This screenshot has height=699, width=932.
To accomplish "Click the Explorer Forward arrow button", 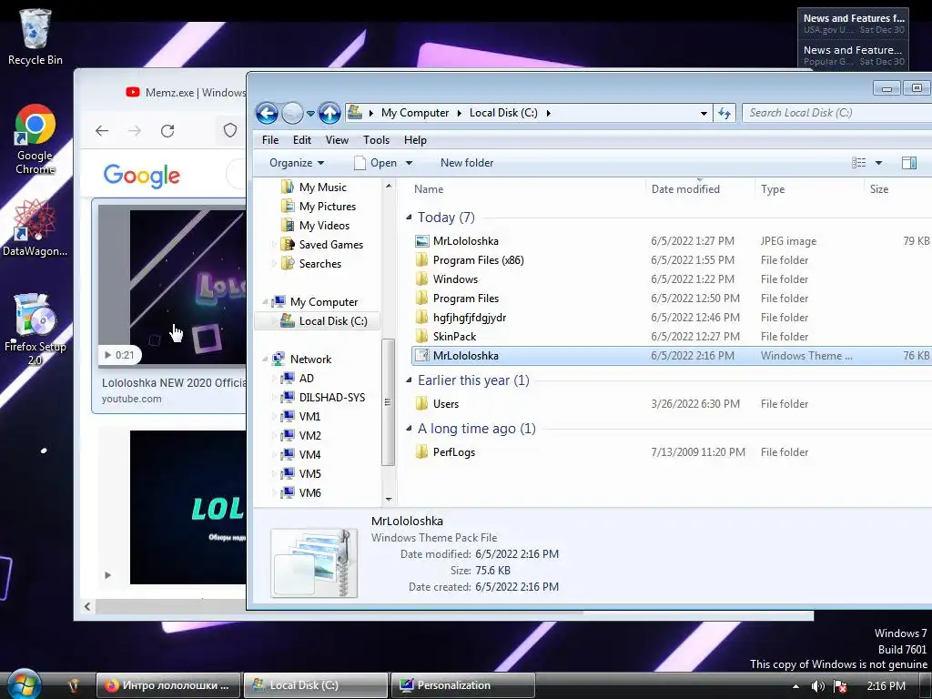I will coord(292,113).
